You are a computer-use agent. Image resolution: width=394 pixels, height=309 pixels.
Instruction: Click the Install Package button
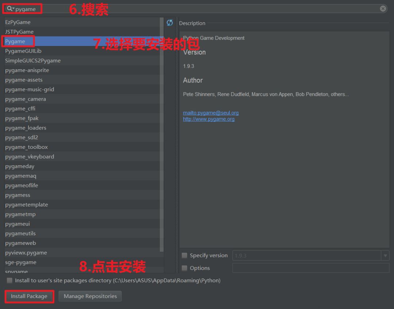pyautogui.click(x=29, y=296)
